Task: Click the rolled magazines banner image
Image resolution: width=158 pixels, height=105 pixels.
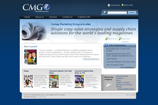Action: [x=34, y=31]
